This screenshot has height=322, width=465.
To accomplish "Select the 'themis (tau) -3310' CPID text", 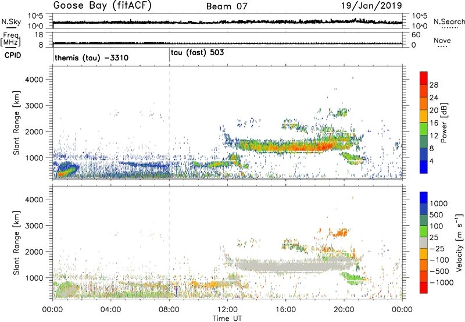I will [x=92, y=58].
